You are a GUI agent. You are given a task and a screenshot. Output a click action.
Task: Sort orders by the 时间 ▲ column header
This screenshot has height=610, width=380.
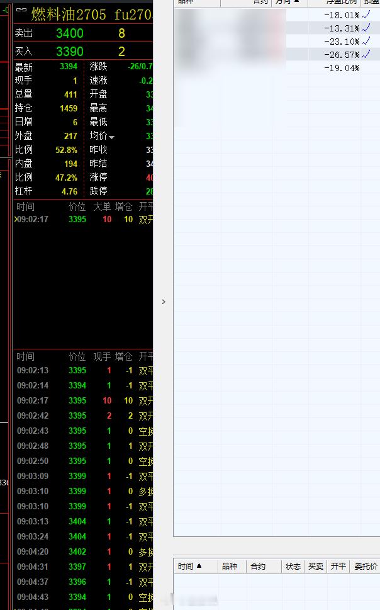coord(190,567)
